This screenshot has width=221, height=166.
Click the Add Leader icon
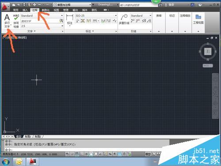click(x=133, y=21)
